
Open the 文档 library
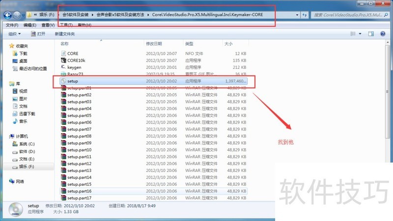point(20,106)
